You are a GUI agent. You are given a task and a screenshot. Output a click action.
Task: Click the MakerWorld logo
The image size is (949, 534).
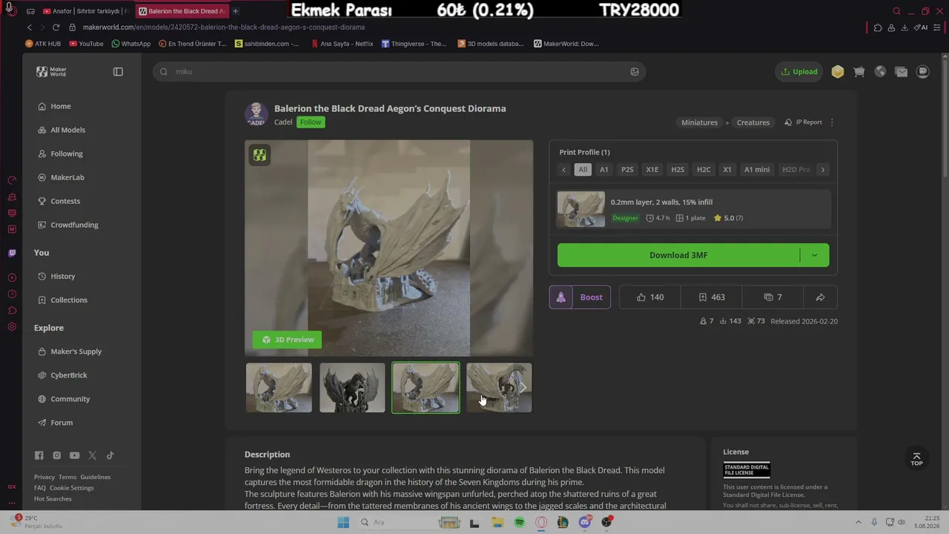(52, 72)
